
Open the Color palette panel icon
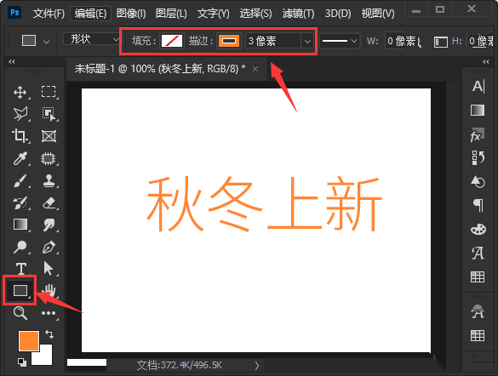[478, 229]
